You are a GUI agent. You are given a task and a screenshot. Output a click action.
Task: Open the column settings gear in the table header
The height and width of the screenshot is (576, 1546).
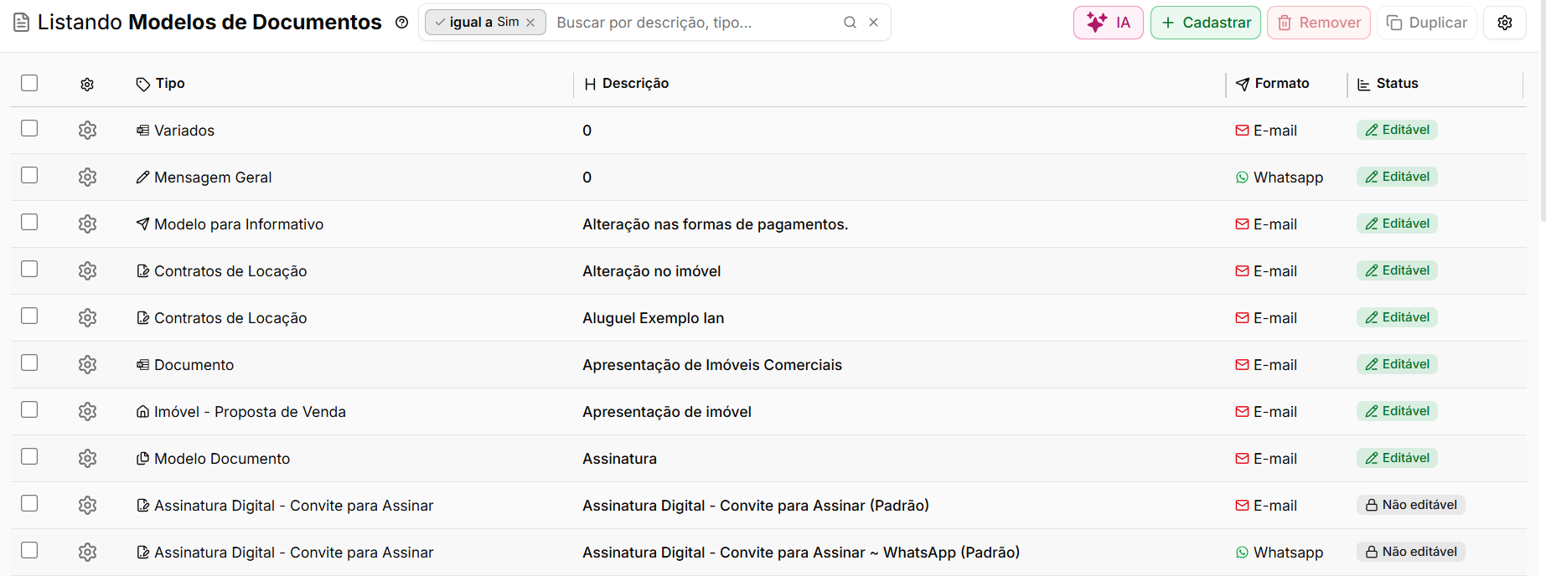(x=87, y=84)
